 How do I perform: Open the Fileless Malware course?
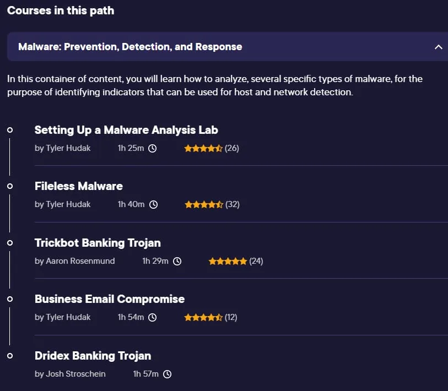coord(79,186)
